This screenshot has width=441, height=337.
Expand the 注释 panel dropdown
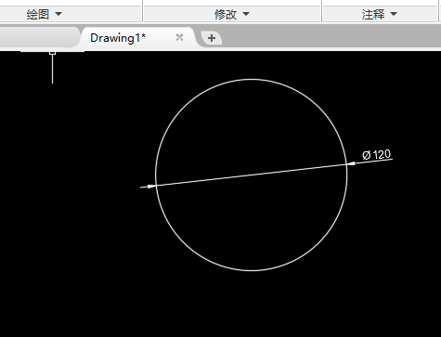394,14
